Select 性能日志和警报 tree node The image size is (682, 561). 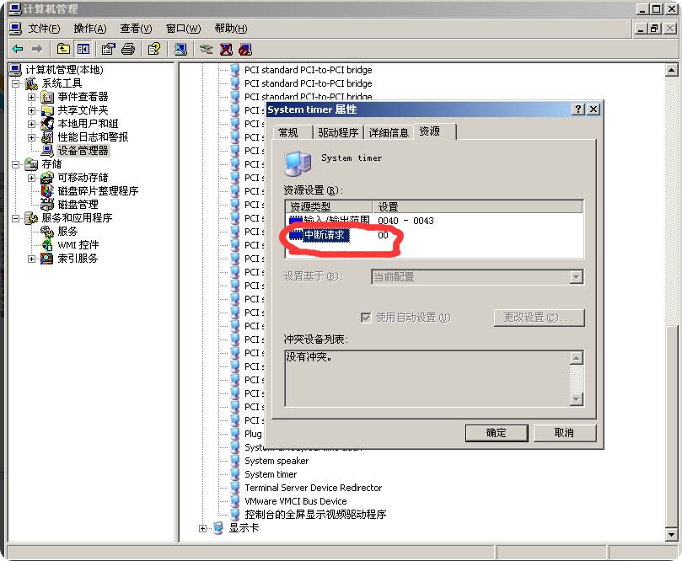tap(93, 137)
